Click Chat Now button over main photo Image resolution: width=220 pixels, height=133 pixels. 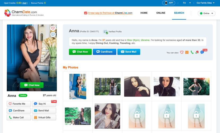coord(32,85)
